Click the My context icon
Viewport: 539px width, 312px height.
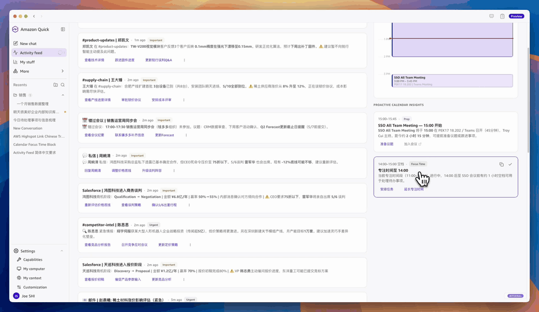19,278
